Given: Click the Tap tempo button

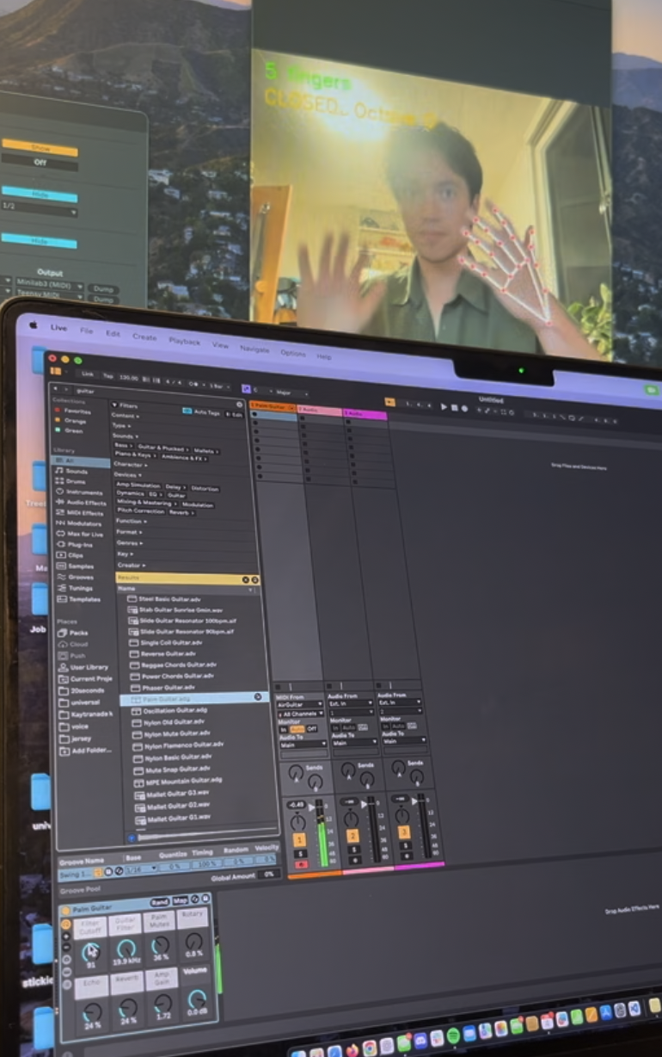Looking at the screenshot, I should click(108, 375).
